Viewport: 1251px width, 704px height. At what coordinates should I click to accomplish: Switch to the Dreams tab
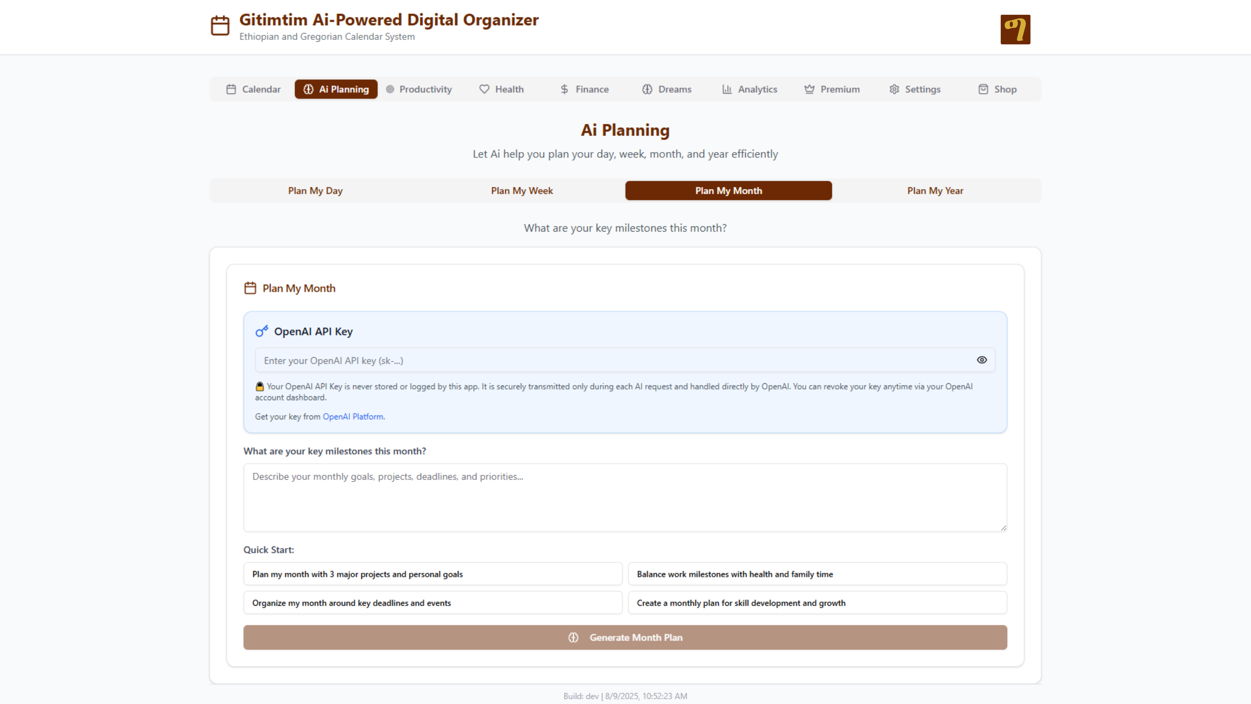pos(667,90)
